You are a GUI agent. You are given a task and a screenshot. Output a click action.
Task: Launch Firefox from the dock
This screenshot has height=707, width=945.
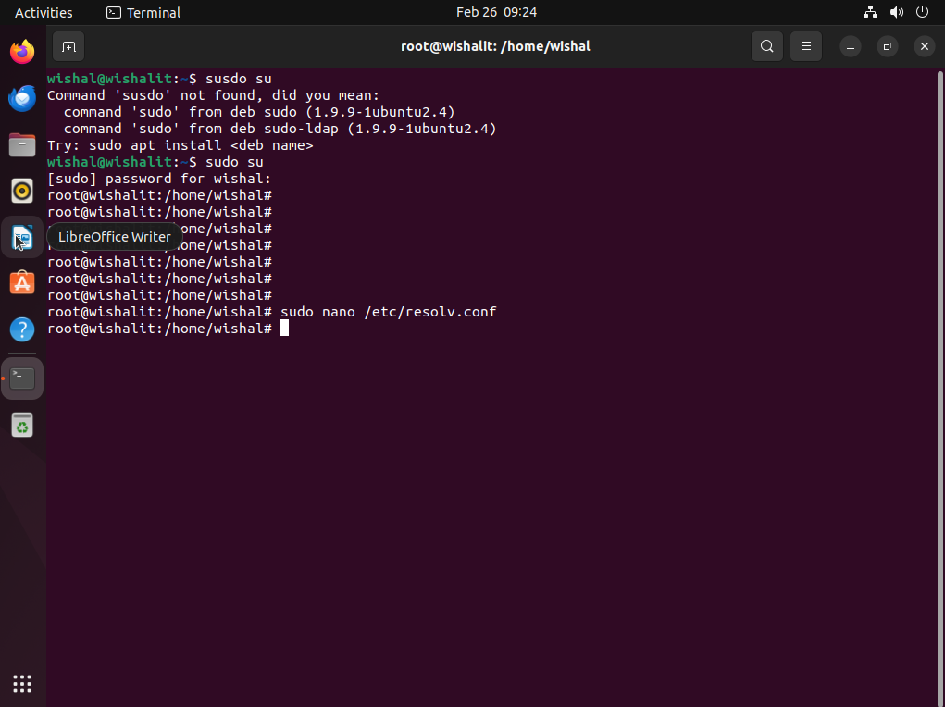22,52
